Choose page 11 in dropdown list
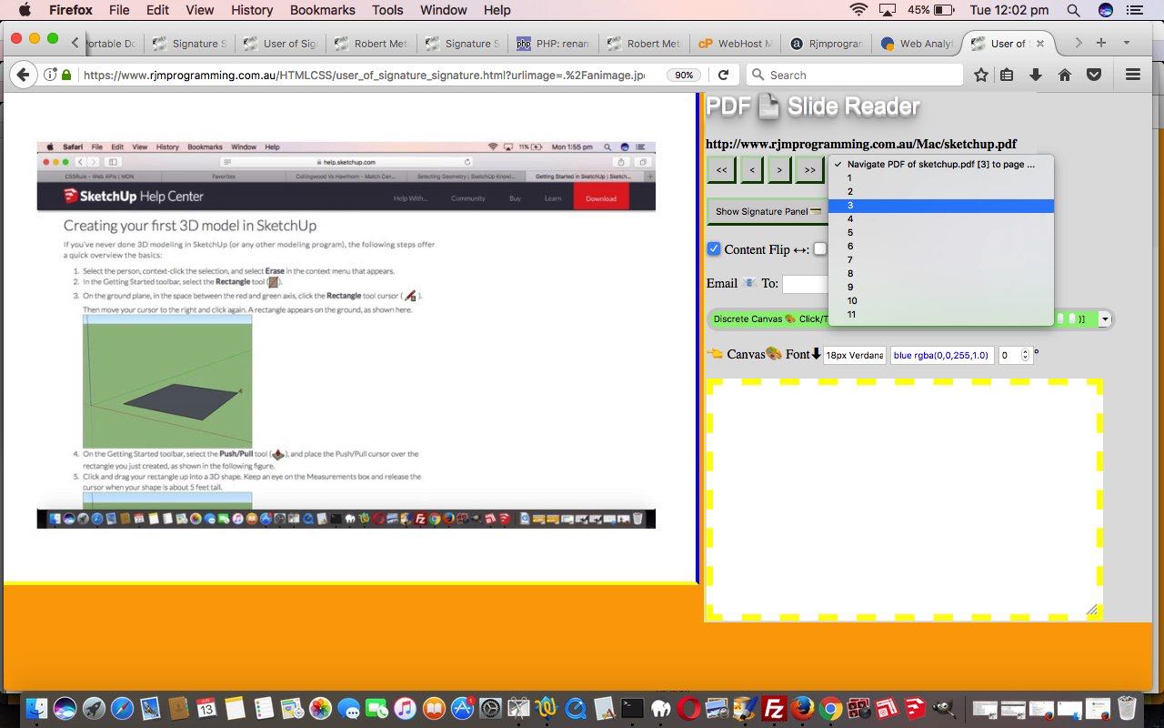 [x=941, y=315]
